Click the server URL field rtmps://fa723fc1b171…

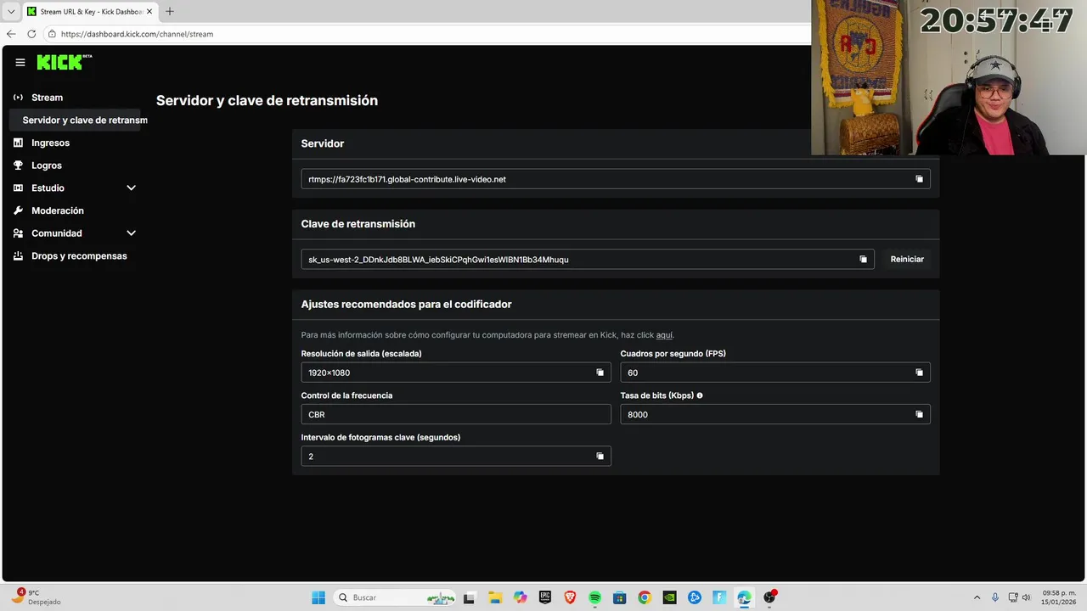[616, 179]
